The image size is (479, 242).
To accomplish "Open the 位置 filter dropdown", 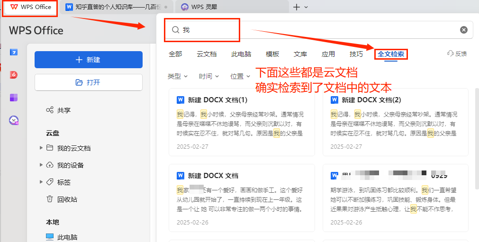I will pos(240,76).
